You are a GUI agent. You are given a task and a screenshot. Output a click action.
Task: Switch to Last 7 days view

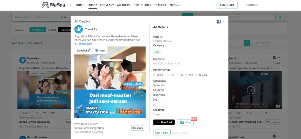click(162, 133)
